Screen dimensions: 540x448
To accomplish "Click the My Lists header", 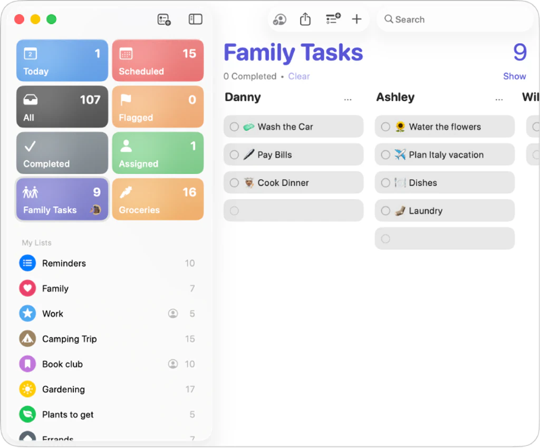I will pyautogui.click(x=37, y=243).
